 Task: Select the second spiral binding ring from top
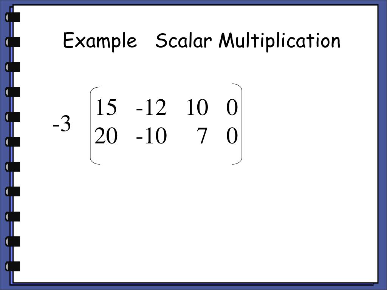12,42
